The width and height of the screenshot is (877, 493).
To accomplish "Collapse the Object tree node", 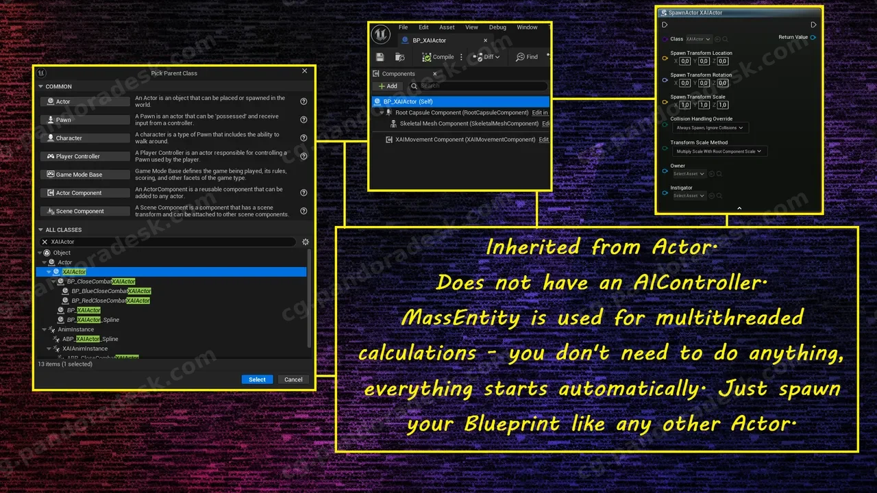I will (40, 253).
